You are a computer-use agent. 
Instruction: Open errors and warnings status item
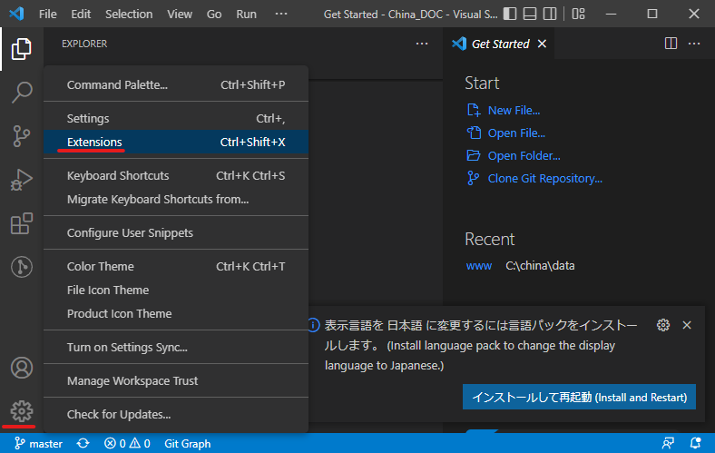(127, 443)
